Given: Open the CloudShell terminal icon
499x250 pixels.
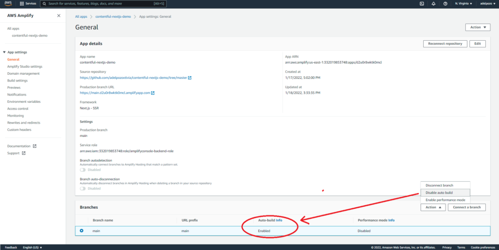Looking at the screenshot, I should coord(422,4).
